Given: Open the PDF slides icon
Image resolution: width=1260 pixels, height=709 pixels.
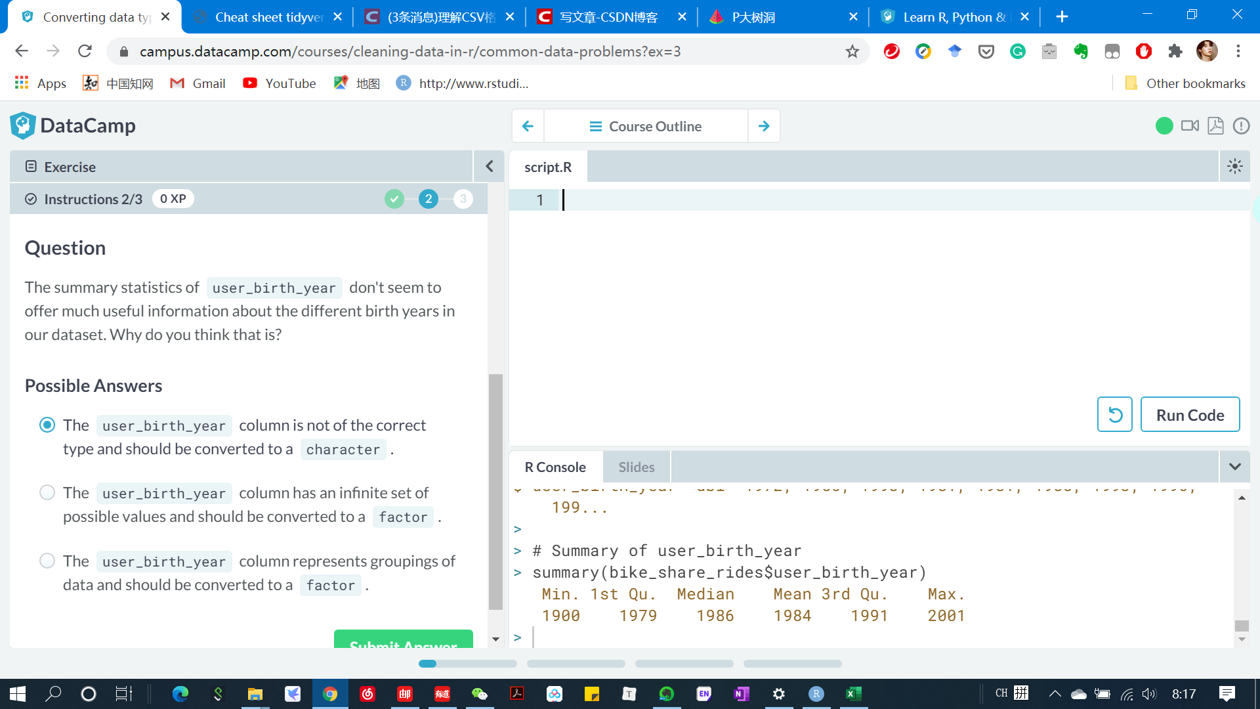Looking at the screenshot, I should [1215, 126].
